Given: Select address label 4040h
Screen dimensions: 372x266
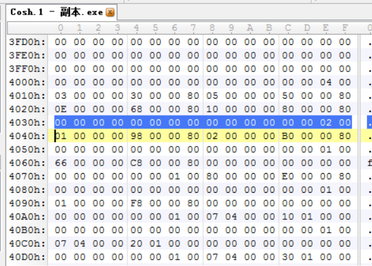Looking at the screenshot, I should click(27, 136).
